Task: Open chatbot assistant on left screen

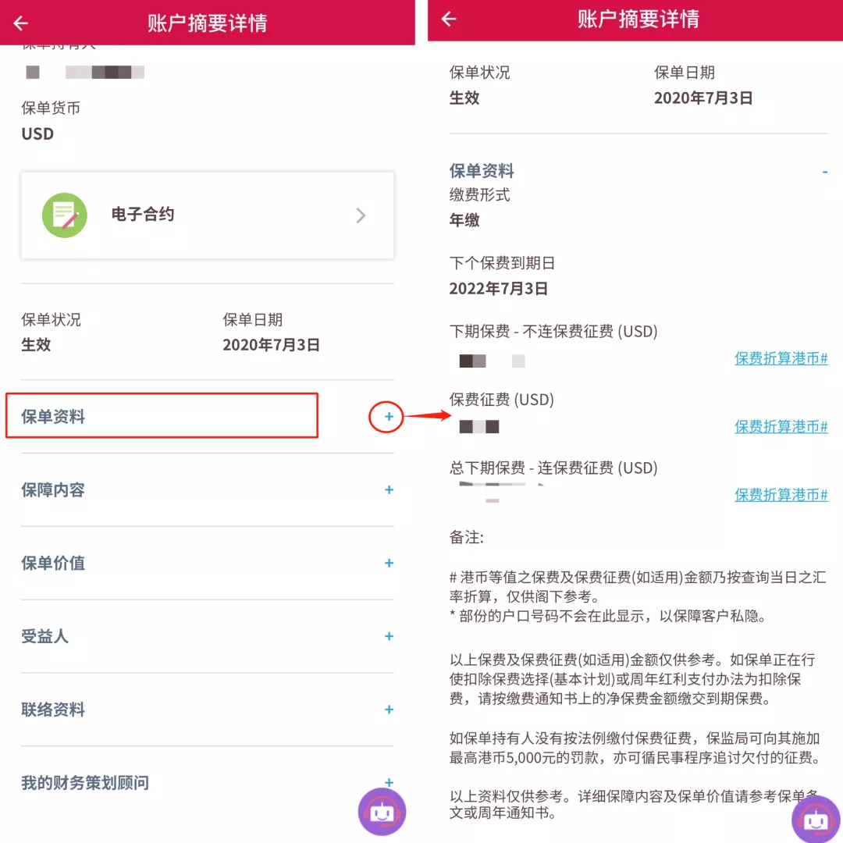Action: click(382, 811)
